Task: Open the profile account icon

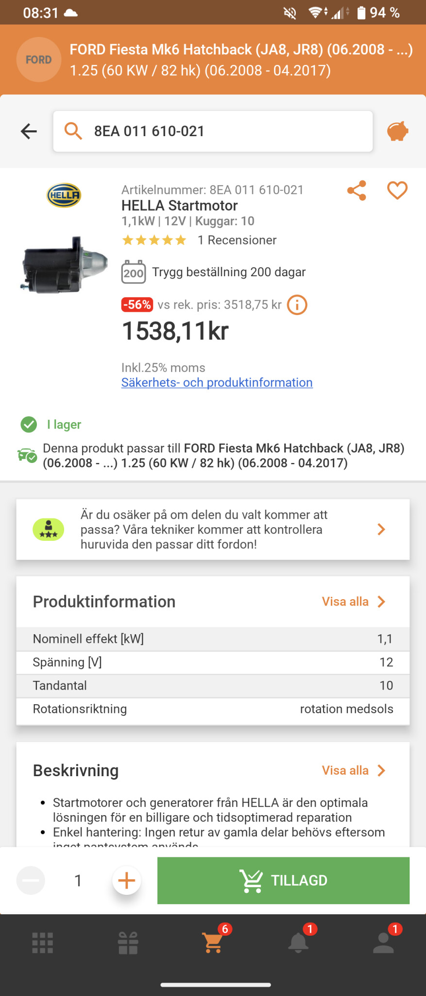Action: (x=383, y=943)
